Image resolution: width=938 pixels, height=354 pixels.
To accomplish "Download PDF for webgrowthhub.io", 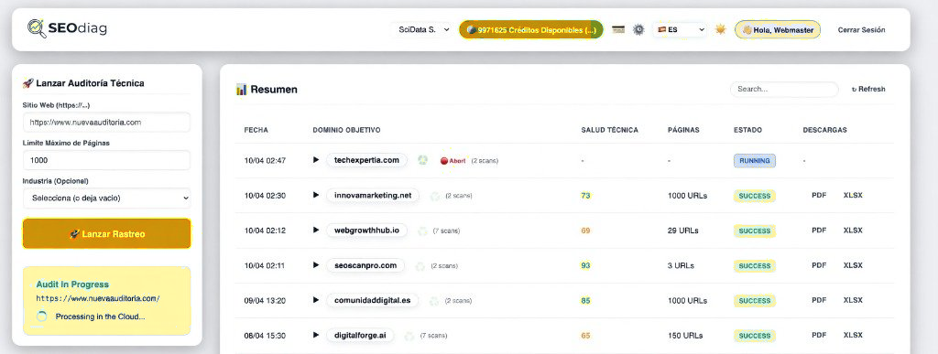I will tap(818, 231).
